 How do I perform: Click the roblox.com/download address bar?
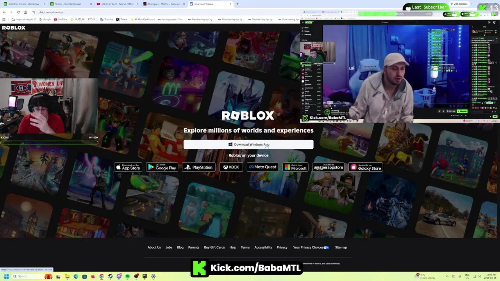[164, 12]
